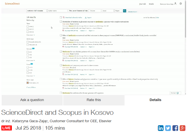Image resolution: width=188 pixels, height=134 pixels.
Task: Select the Heritability of variation article checkbox
Action: (61, 21)
